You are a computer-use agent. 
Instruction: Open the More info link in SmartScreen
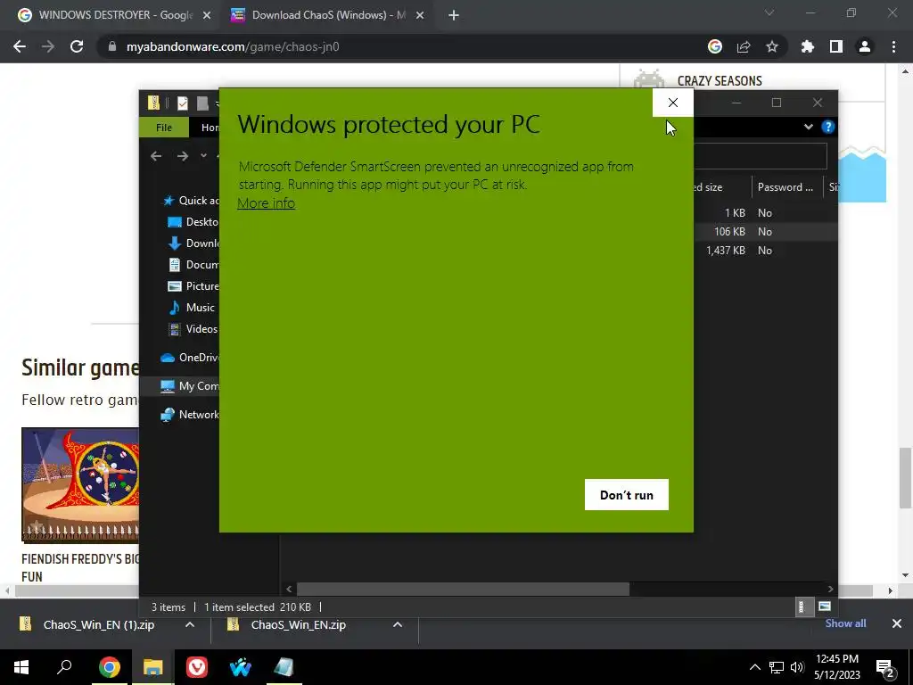[x=266, y=203]
